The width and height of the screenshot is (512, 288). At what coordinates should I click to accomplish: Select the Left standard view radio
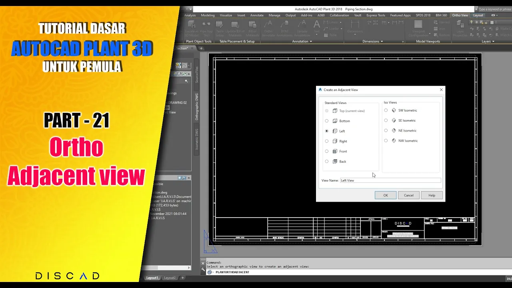(x=327, y=131)
